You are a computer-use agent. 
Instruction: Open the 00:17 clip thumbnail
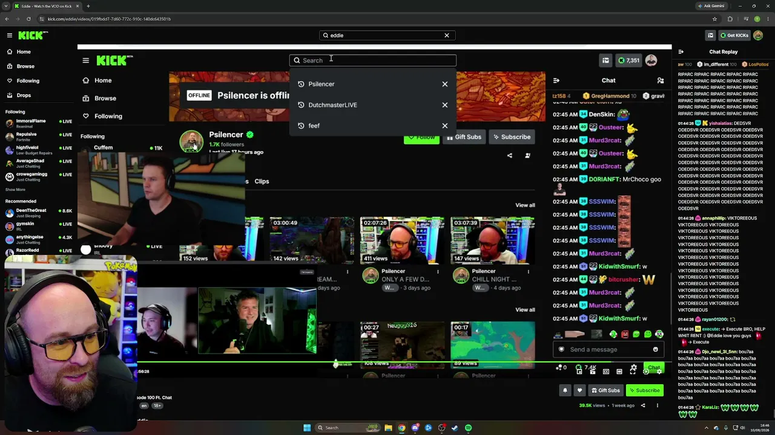point(492,345)
